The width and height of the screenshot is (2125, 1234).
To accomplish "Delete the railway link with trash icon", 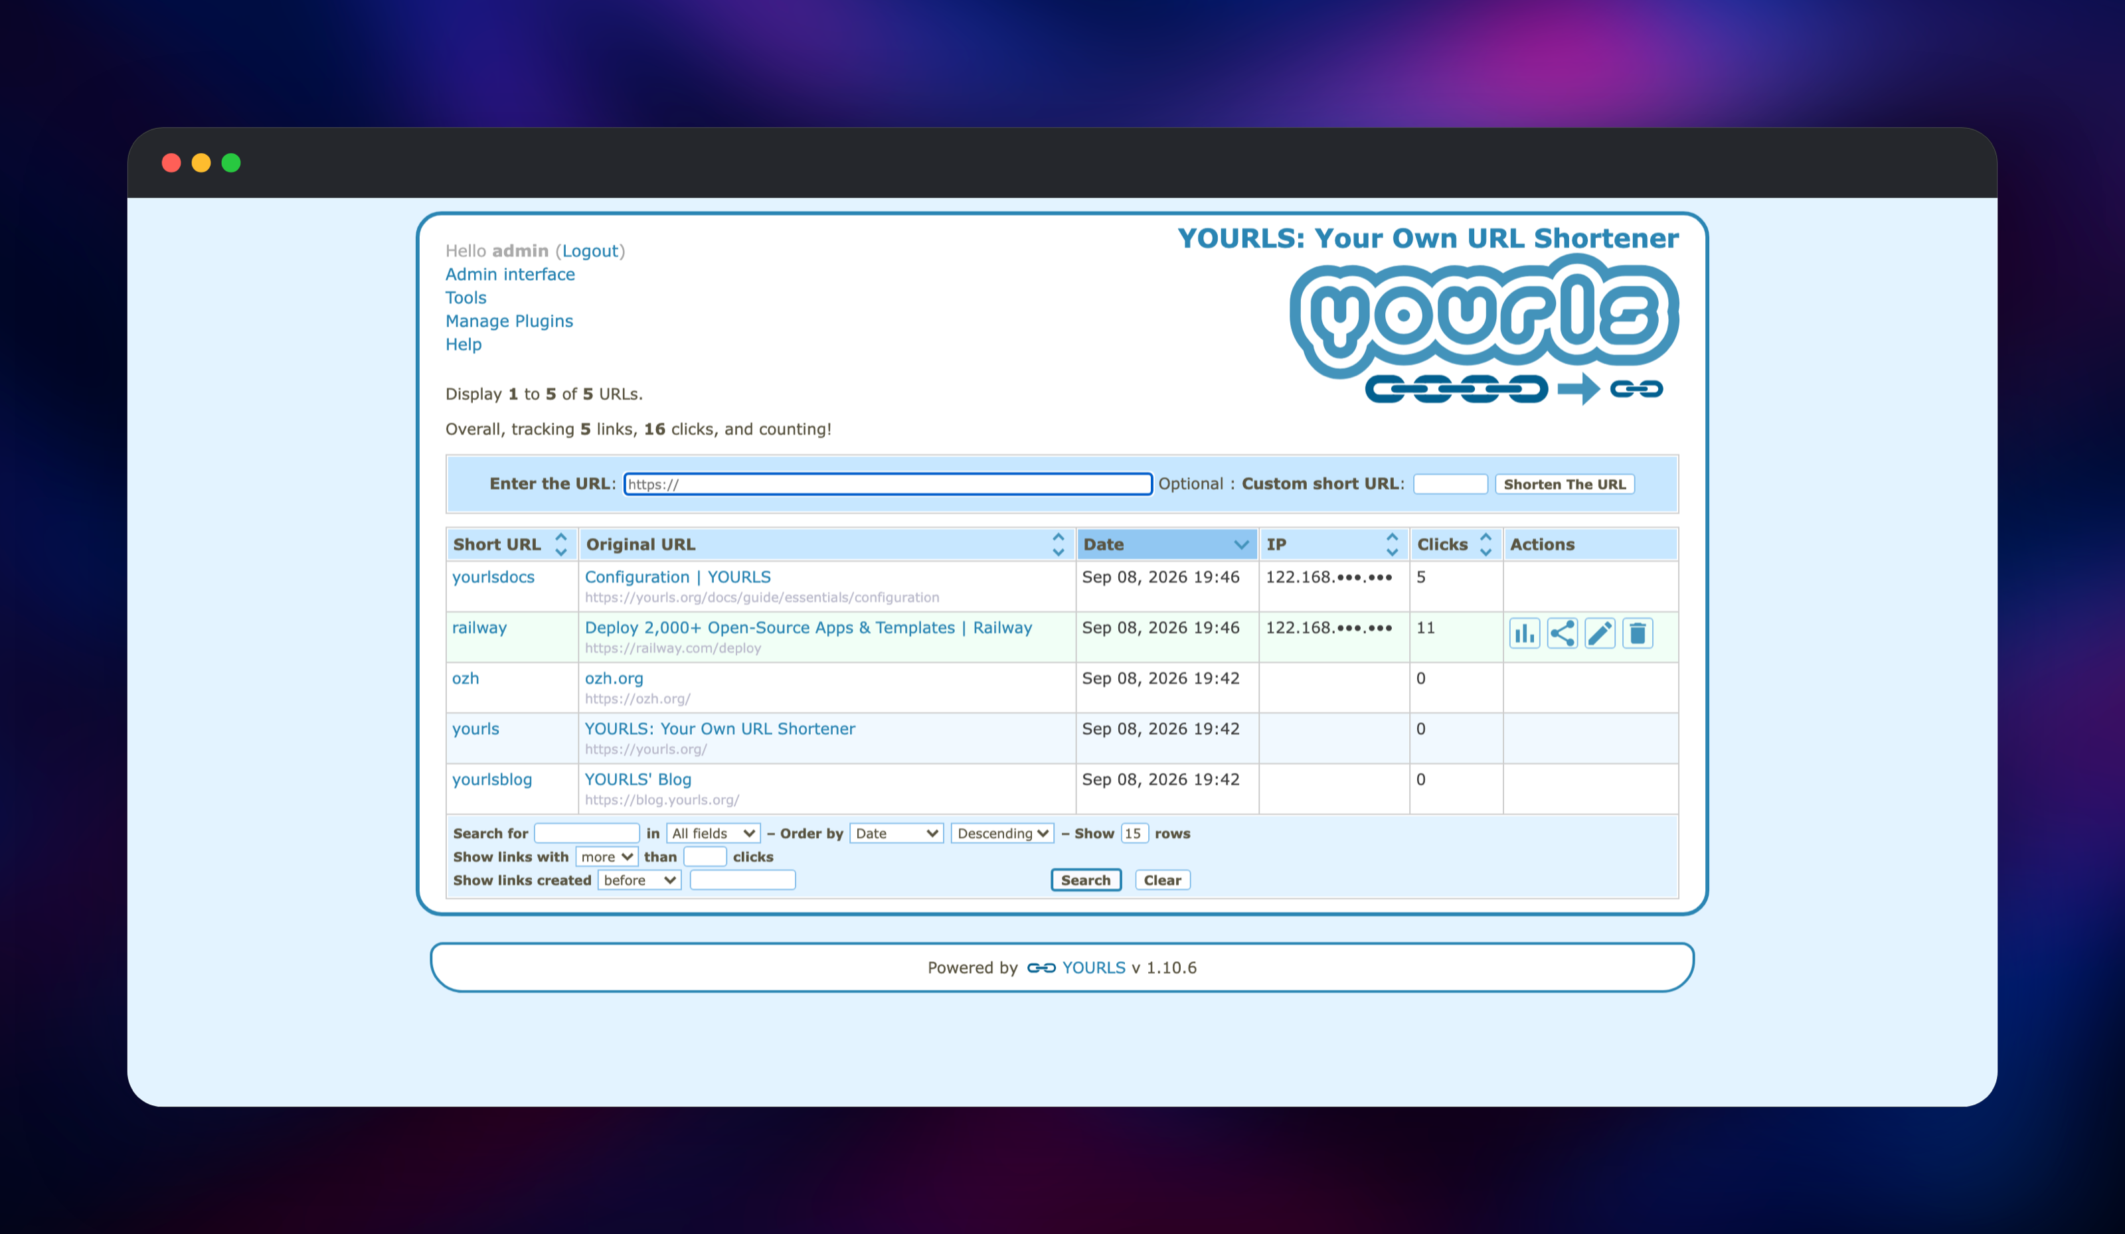I will click(x=1638, y=633).
